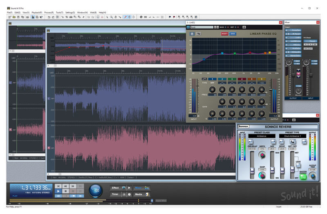Viewport: 327px width, 214px height.
Task: Click the Timer button in transport bar
Action: (x=115, y=194)
